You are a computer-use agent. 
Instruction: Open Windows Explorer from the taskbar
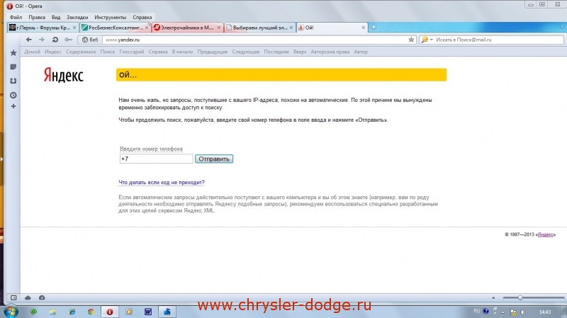pos(52,312)
